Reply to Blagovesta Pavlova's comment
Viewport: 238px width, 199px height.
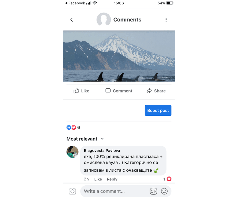click(112, 179)
